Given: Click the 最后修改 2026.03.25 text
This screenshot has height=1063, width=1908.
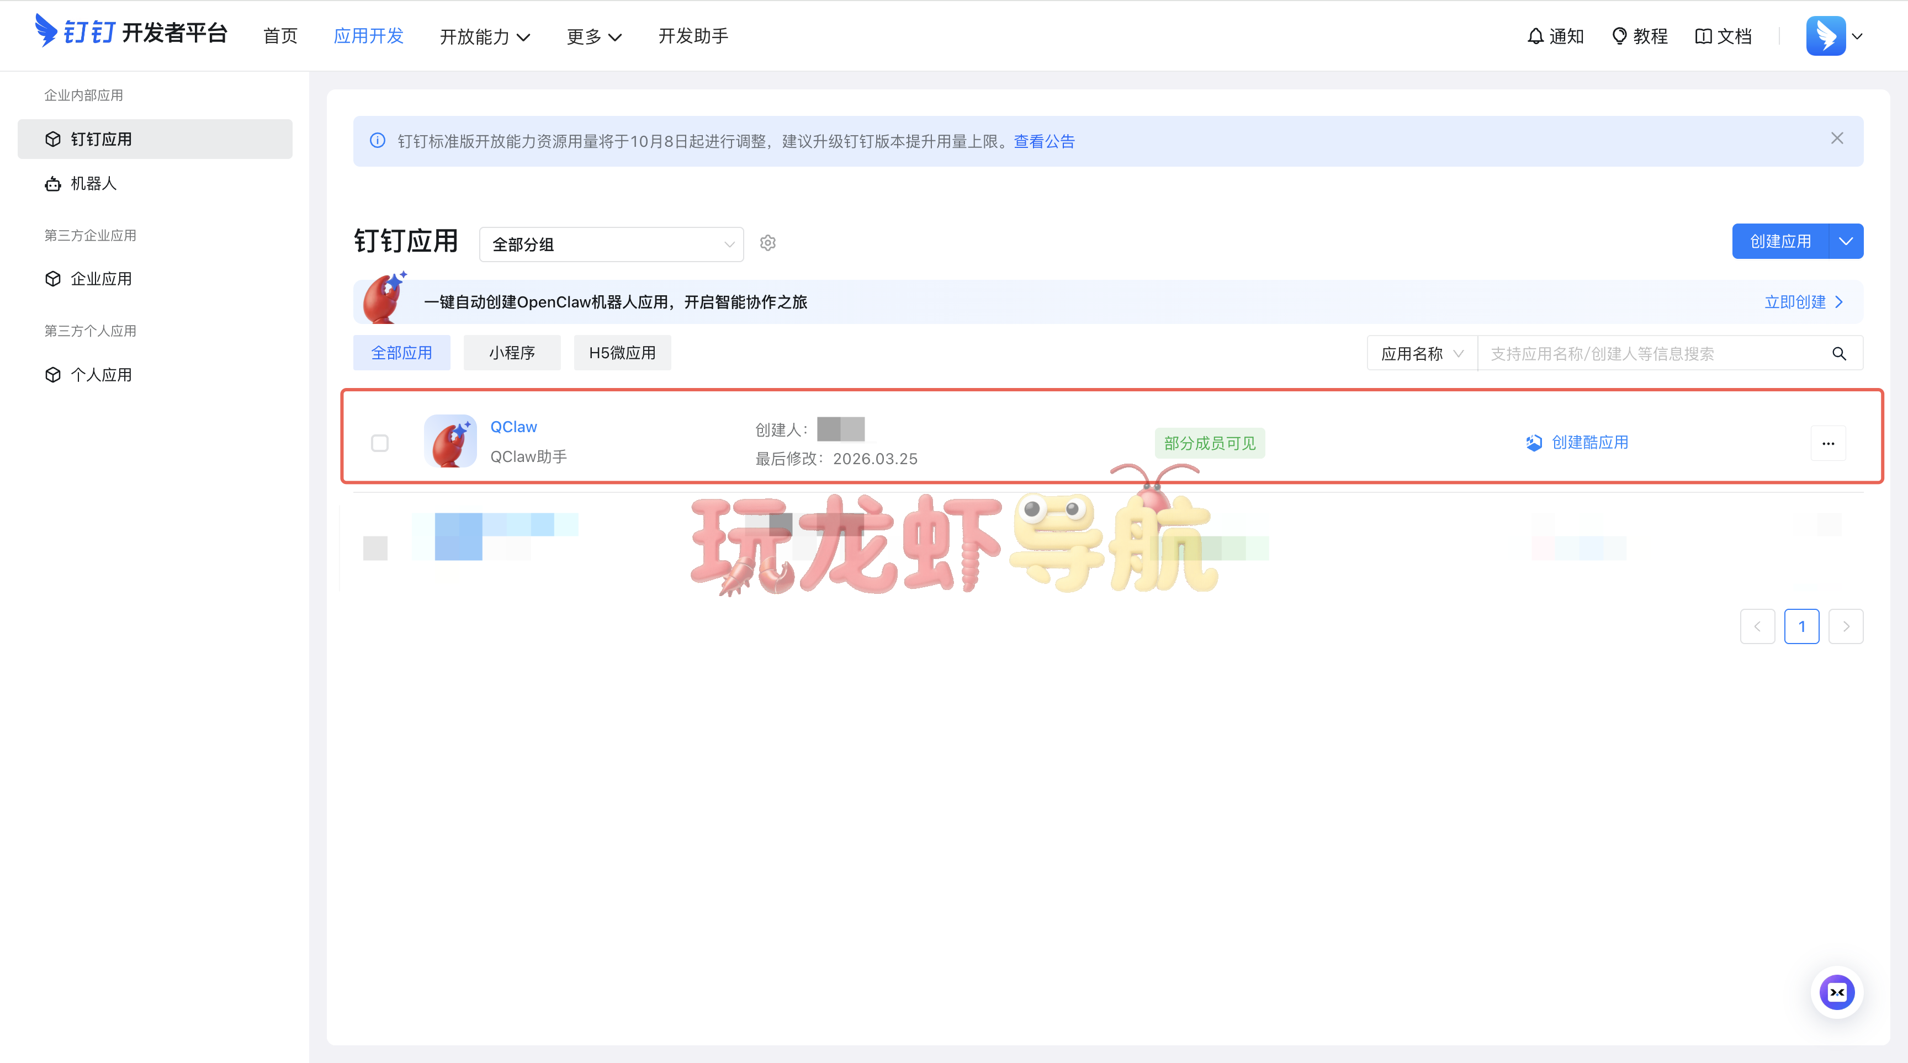Looking at the screenshot, I should (836, 459).
